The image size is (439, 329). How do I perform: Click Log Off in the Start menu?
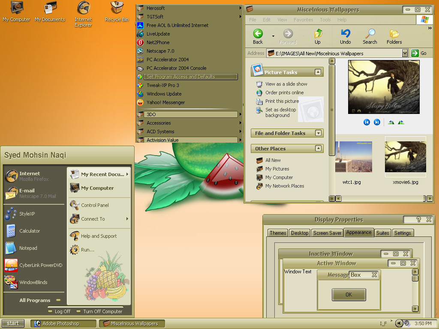click(x=59, y=311)
